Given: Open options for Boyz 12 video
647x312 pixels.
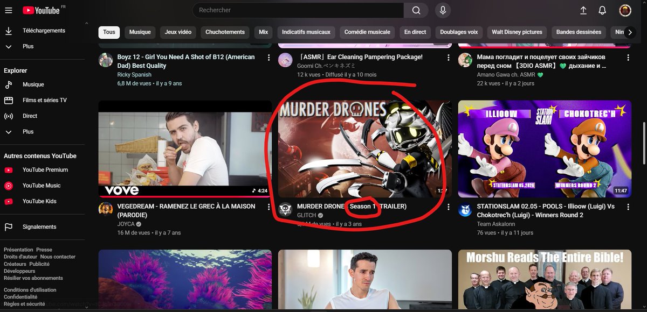Looking at the screenshot, I should coord(269,57).
